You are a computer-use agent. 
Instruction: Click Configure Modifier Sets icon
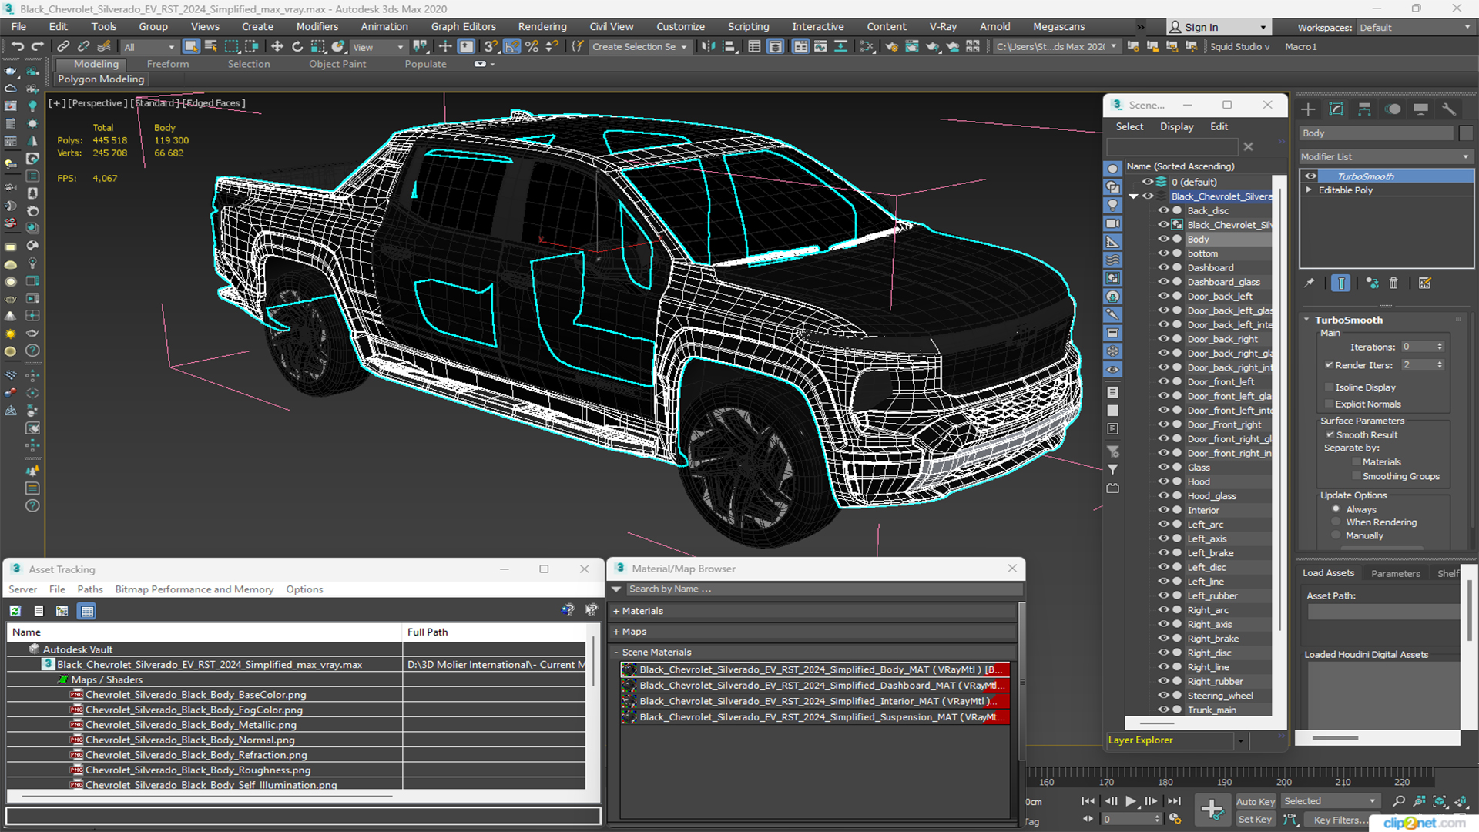[x=1424, y=283]
